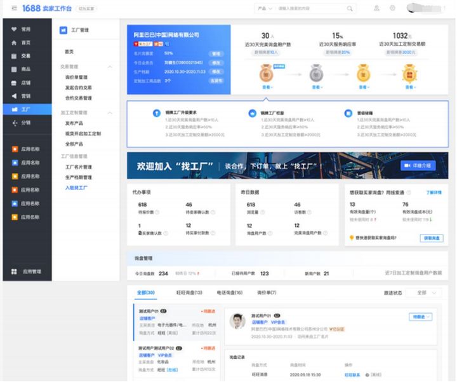Click the search input field in header
Image resolution: width=457 pixels, height=382 pixels.
pyautogui.click(x=310, y=8)
